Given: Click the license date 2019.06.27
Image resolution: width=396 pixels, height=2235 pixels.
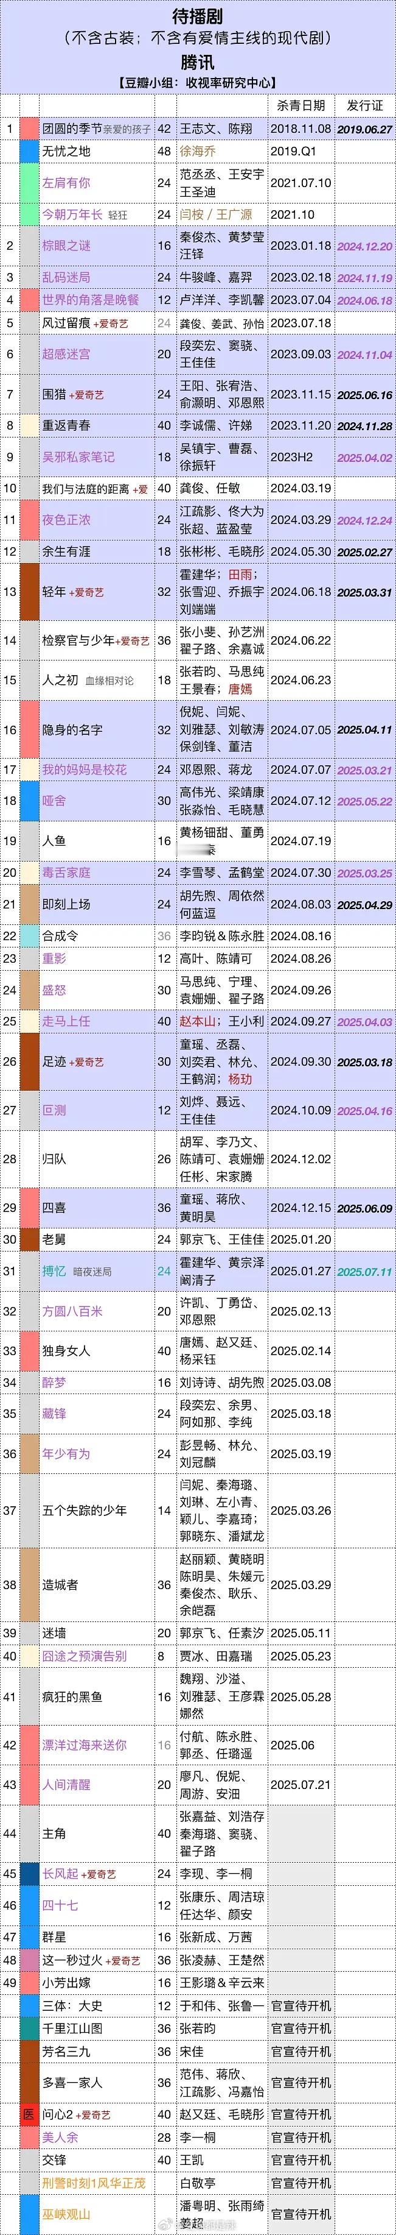Looking at the screenshot, I should (x=365, y=129).
